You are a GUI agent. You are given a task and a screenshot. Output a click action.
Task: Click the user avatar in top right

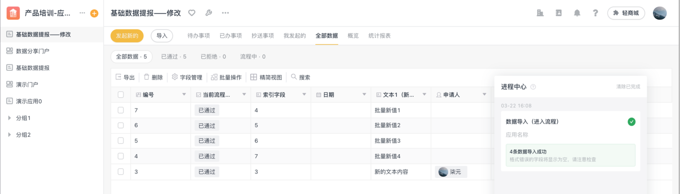click(660, 13)
